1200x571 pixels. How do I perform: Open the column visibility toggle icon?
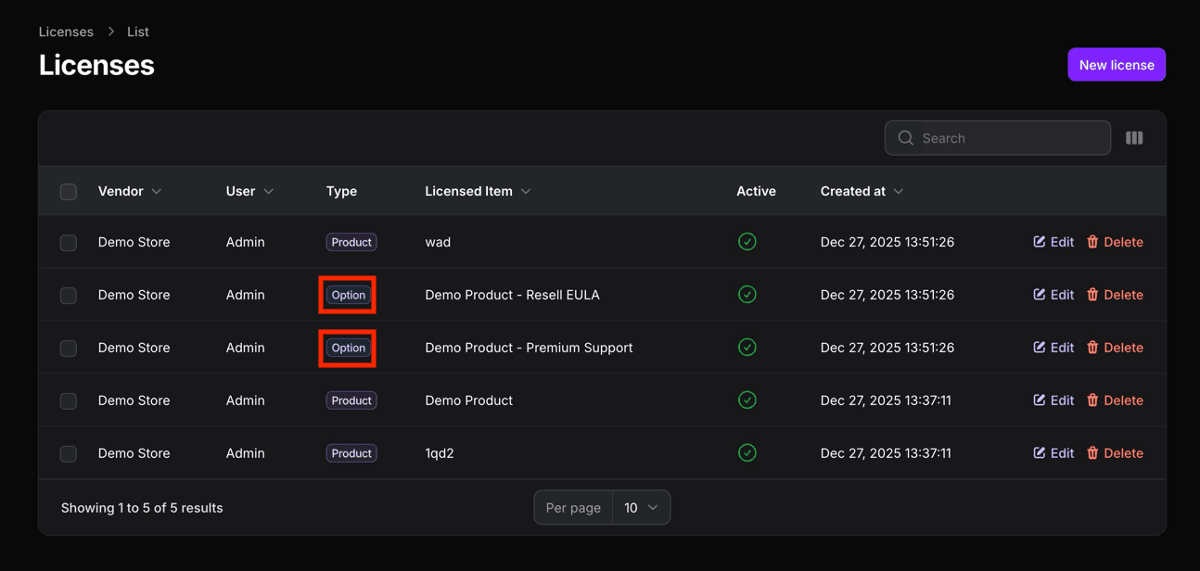point(1134,137)
